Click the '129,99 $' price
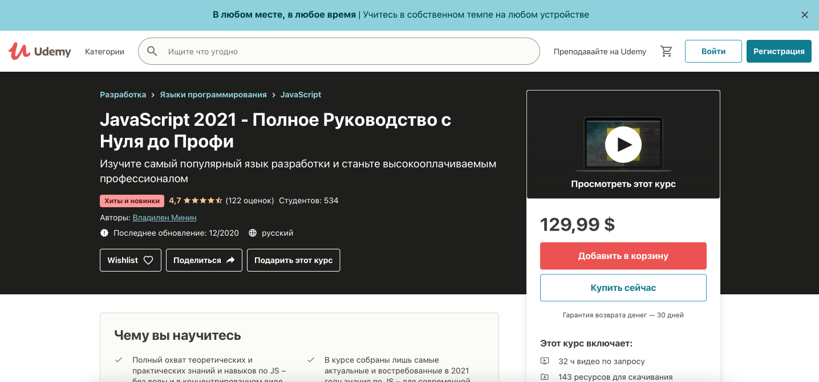 pyautogui.click(x=578, y=224)
